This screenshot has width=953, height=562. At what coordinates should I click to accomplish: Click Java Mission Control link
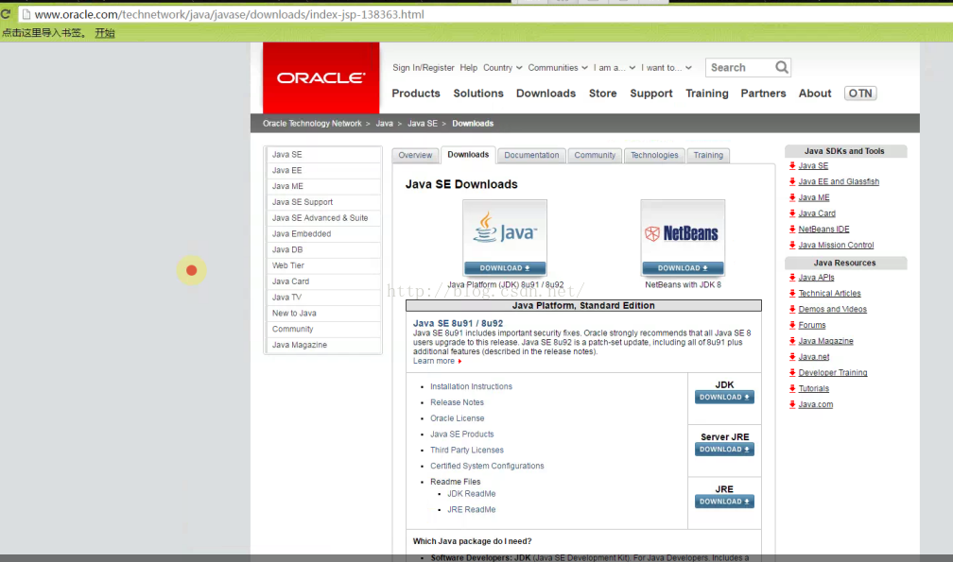pyautogui.click(x=836, y=246)
